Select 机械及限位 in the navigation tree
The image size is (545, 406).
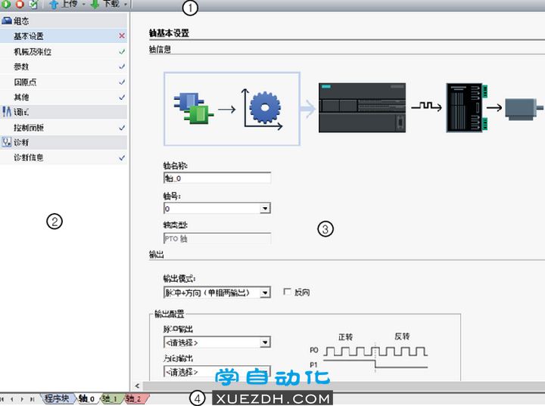pos(64,51)
